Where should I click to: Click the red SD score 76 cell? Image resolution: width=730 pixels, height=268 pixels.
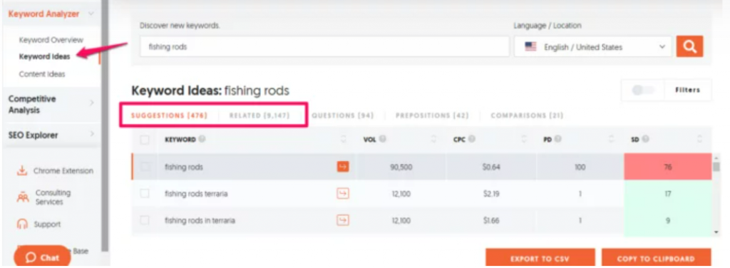[667, 167]
